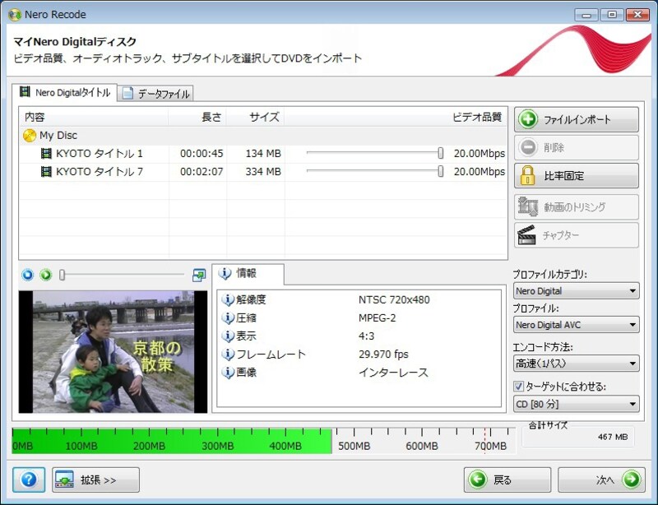This screenshot has height=505, width=658.
Task: Select the KYOTO タイトル 7 row
Action: [x=99, y=172]
